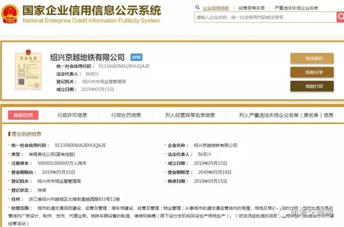Open the 行政许可信息 tab
Screen dimensions: 344x227
click(72, 115)
